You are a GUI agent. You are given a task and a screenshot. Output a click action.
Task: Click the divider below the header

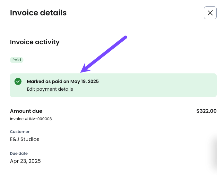pyautogui.click(x=108, y=27)
